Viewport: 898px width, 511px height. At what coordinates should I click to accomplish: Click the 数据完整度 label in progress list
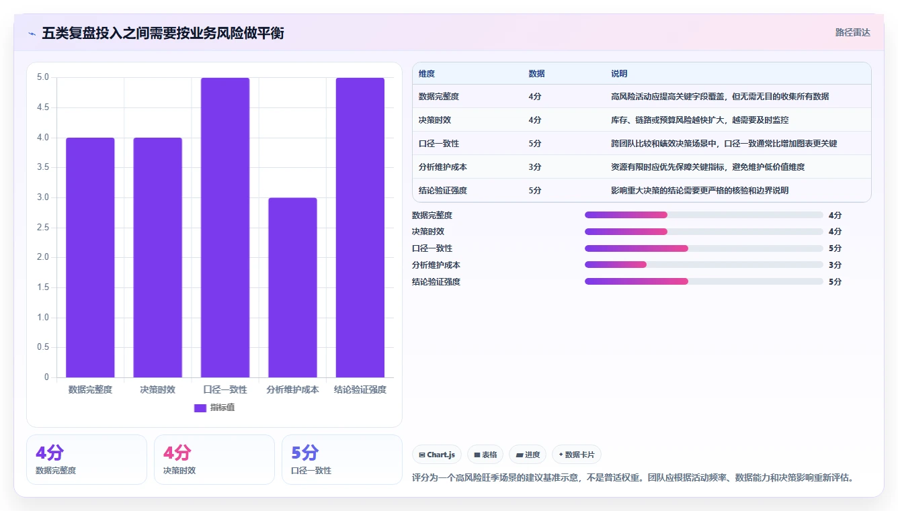tap(432, 216)
